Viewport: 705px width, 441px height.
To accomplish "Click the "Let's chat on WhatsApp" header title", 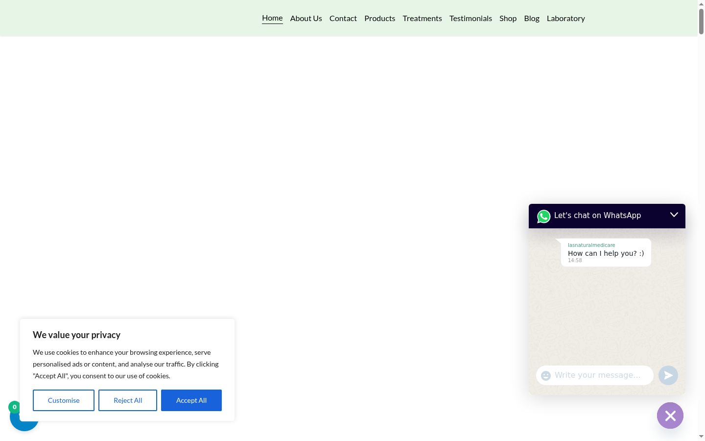I will (597, 216).
